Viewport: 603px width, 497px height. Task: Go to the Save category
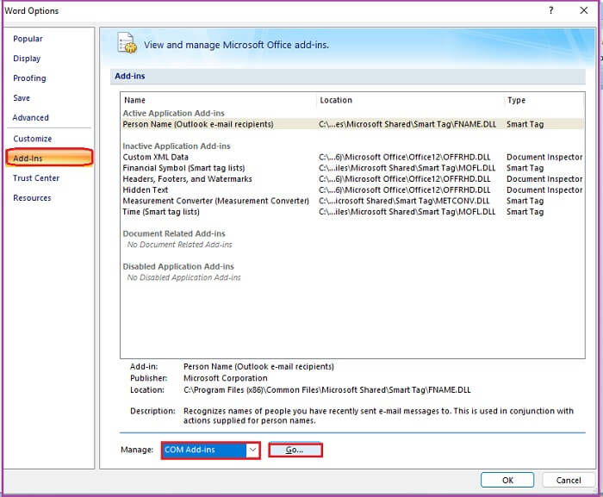22,98
